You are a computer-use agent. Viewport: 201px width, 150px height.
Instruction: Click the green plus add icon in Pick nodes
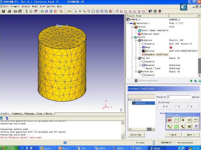coord(183,120)
